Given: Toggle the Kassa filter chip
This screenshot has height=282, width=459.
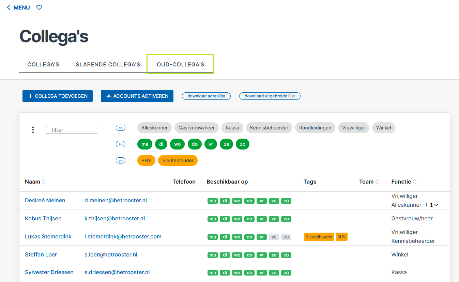Looking at the screenshot, I should coord(232,128).
